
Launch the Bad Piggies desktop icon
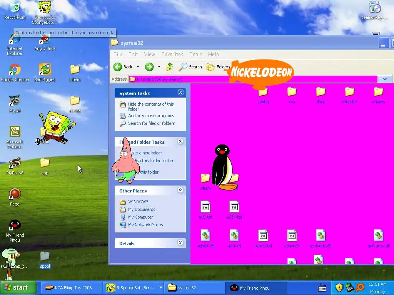pyautogui.click(x=45, y=73)
